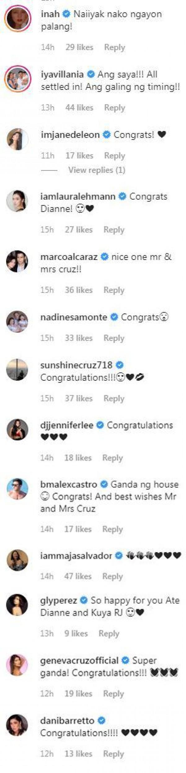186x773 pixels.
Task: Open inah's profile picture
Action: (18, 19)
